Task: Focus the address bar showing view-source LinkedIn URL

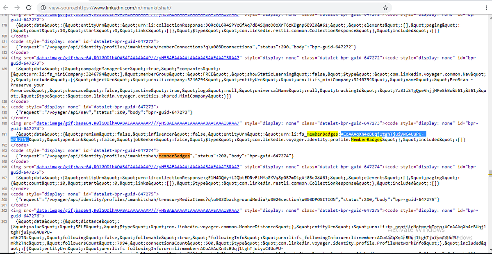Action: tap(213, 8)
